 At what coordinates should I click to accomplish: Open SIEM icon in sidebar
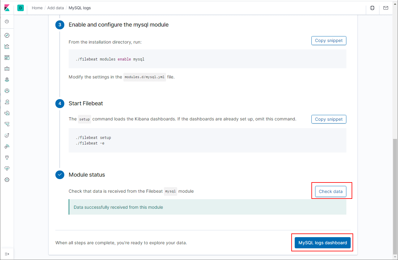click(7, 146)
